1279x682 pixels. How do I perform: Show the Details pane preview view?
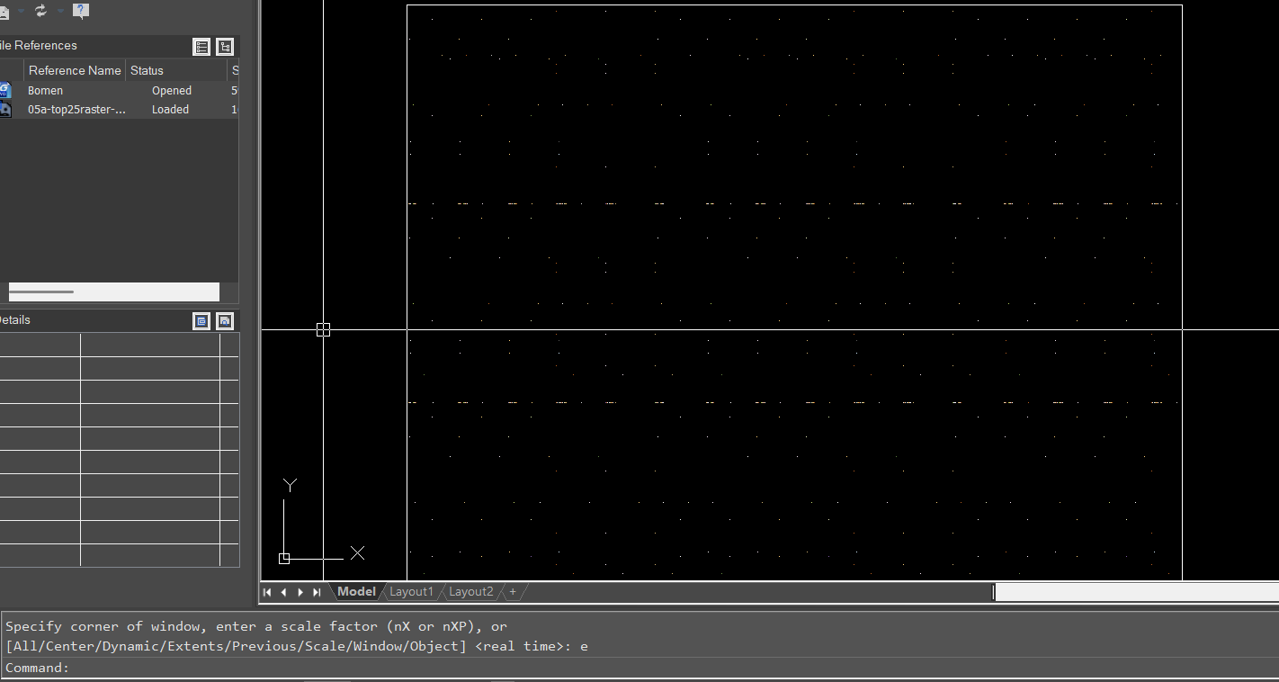[225, 321]
